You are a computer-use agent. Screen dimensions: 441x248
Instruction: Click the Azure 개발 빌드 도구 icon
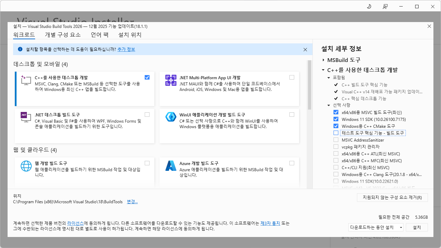(x=171, y=166)
